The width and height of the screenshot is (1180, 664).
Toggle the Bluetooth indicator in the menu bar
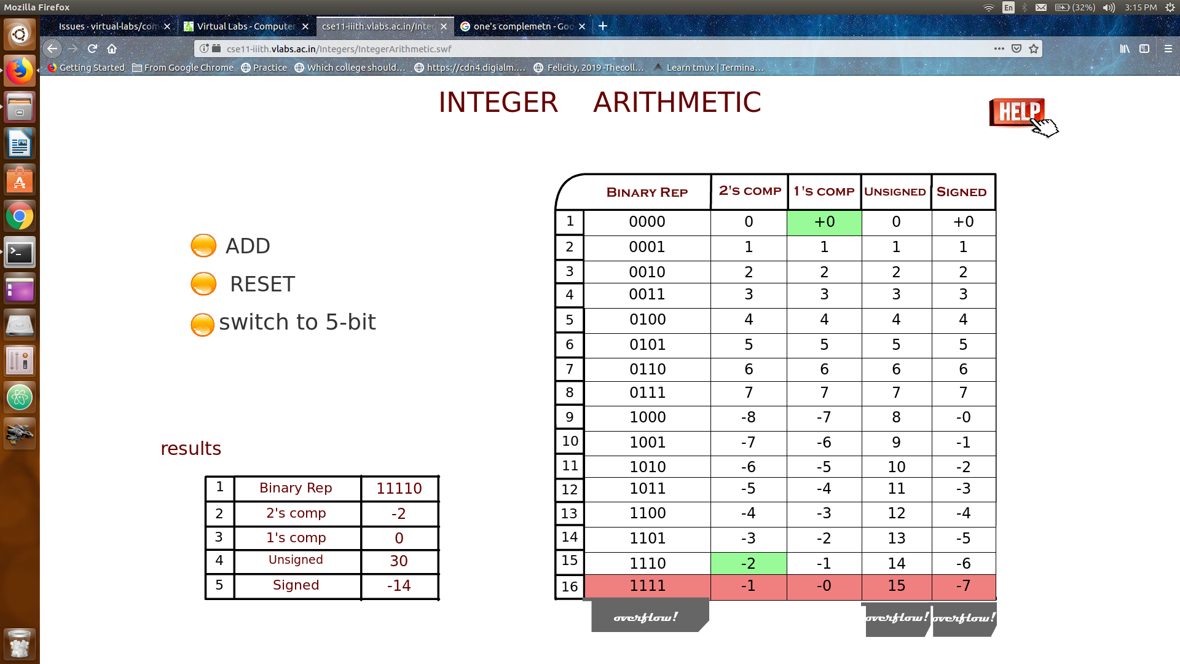[1024, 7]
